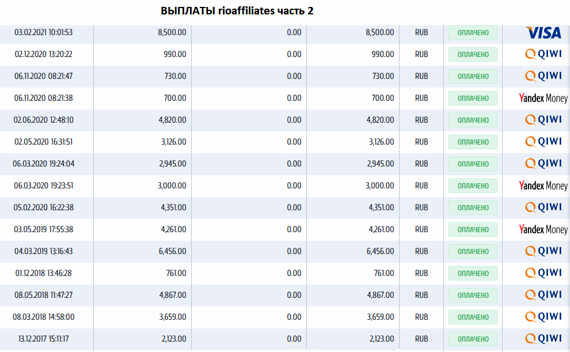Click the 2,123.00 total before RUB
Image resolution: width=570 pixels, height=352 pixels.
(x=382, y=339)
